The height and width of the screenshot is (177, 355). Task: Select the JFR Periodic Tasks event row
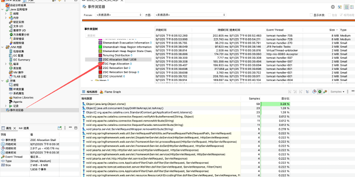click(255, 47)
